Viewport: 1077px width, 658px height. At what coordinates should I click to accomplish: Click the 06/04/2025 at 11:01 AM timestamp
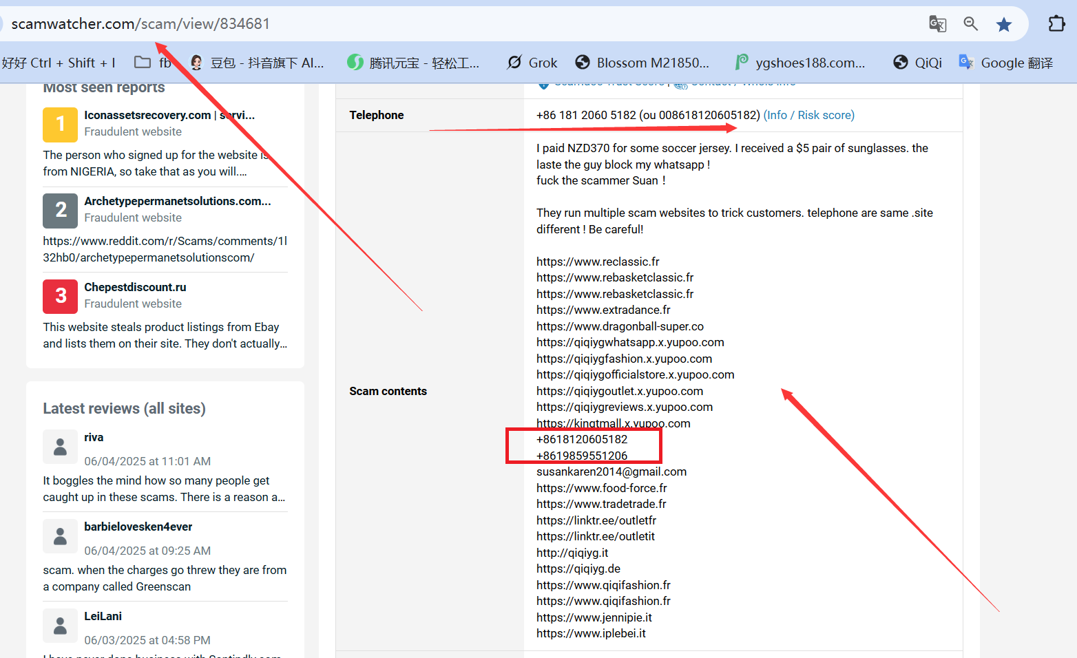click(x=147, y=461)
